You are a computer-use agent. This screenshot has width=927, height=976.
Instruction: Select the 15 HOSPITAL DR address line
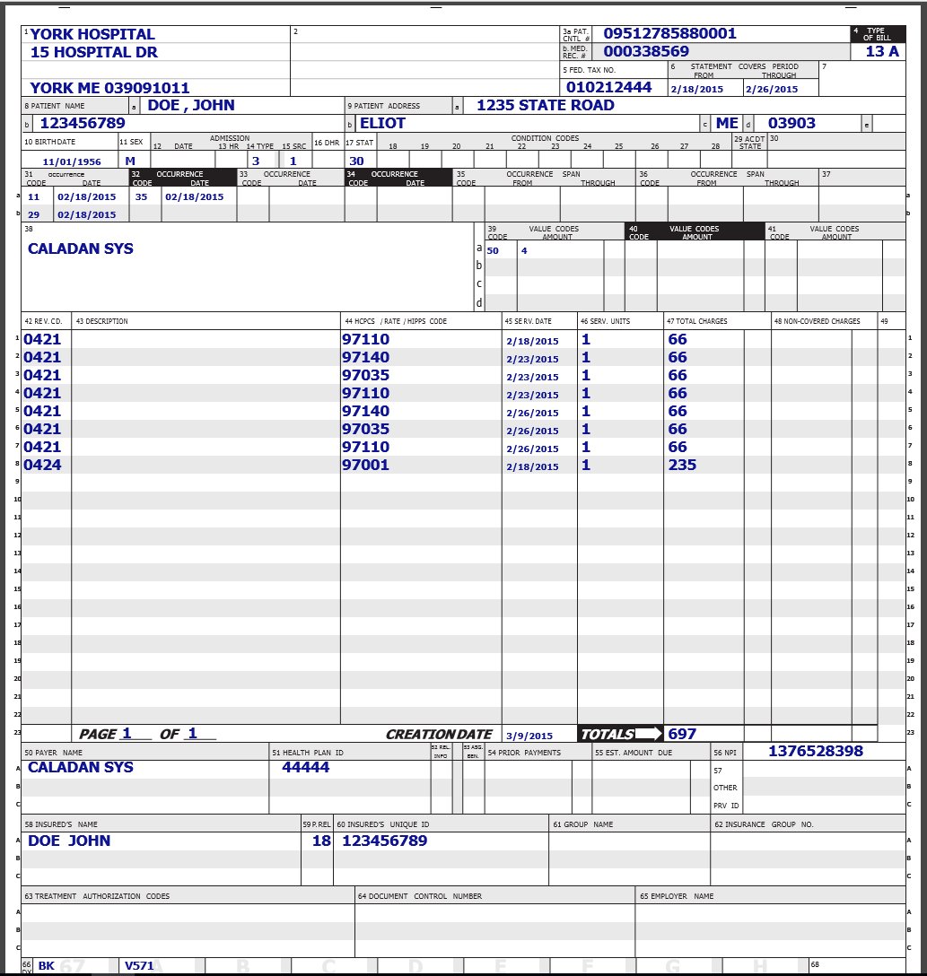coord(94,52)
